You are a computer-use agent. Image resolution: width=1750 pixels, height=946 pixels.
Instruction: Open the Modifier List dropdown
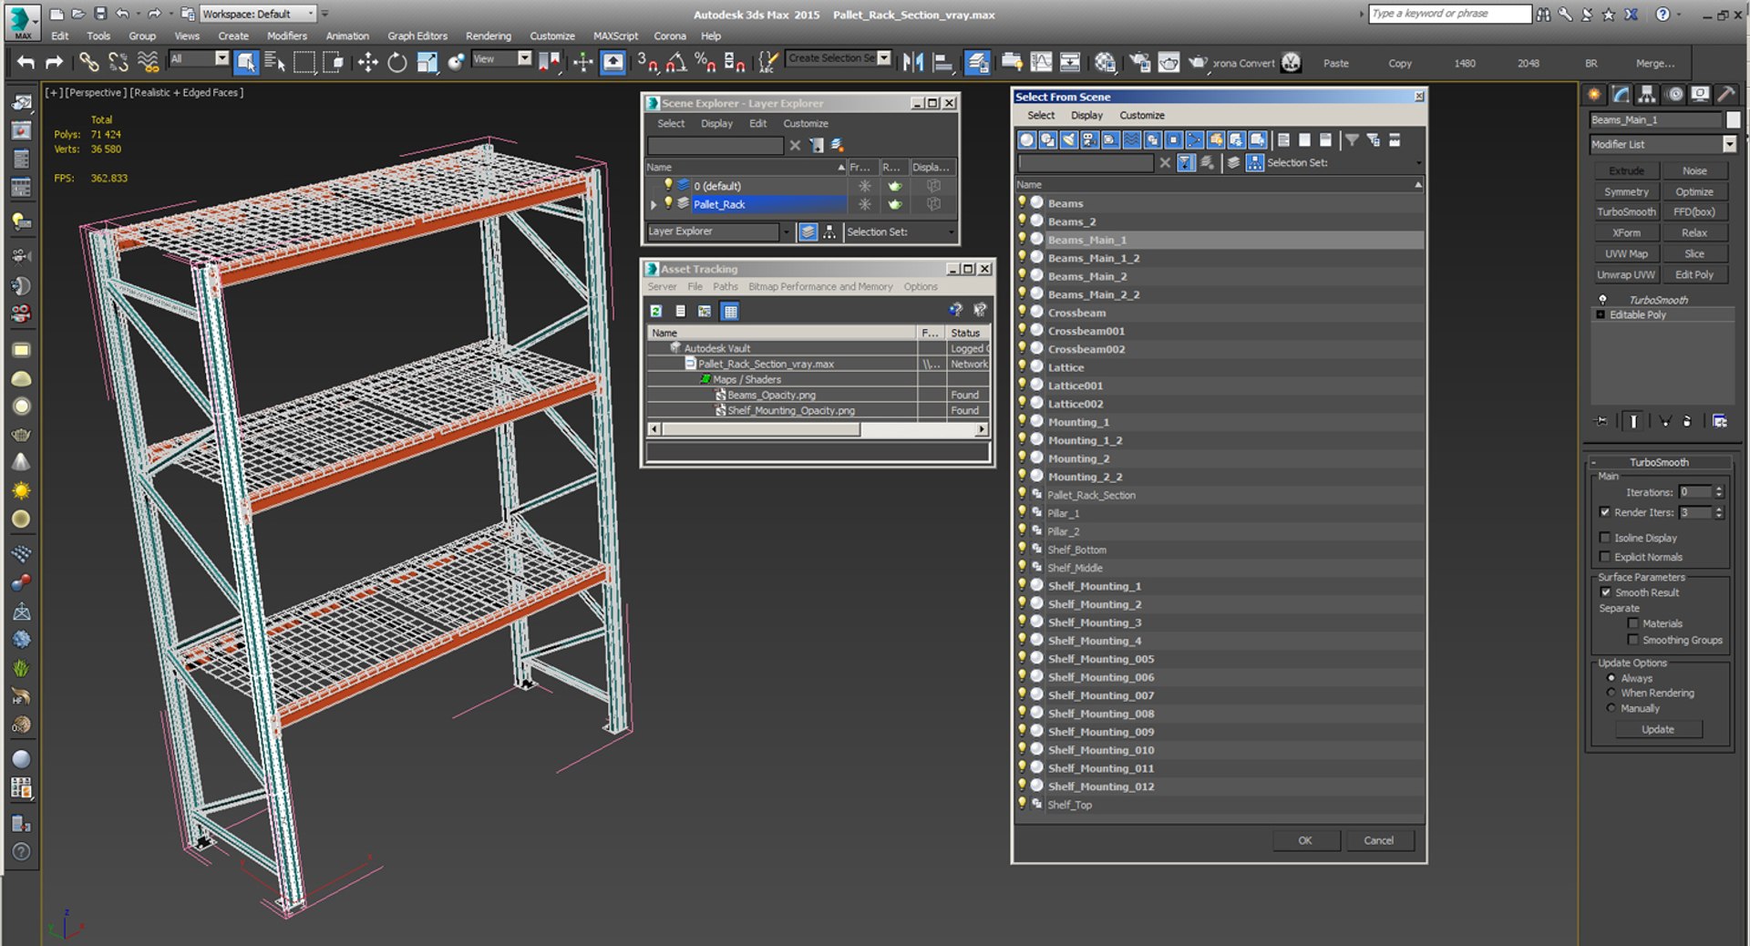1729,144
